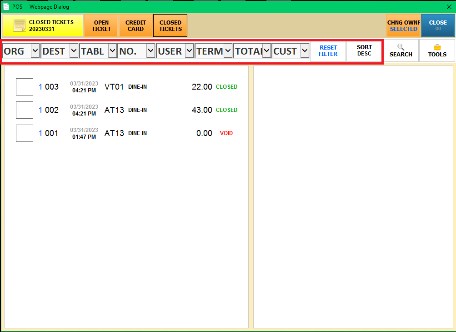
Task: Click the Closed Tickets notepad icon
Action: pos(19,25)
